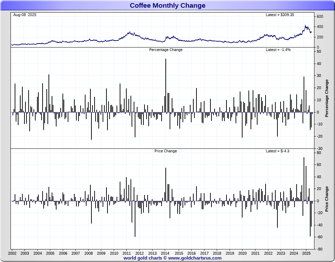Image resolution: width=335 pixels, height=262 pixels.
Task: Click the tallest late-2024 price change bar
Action: 304,179
